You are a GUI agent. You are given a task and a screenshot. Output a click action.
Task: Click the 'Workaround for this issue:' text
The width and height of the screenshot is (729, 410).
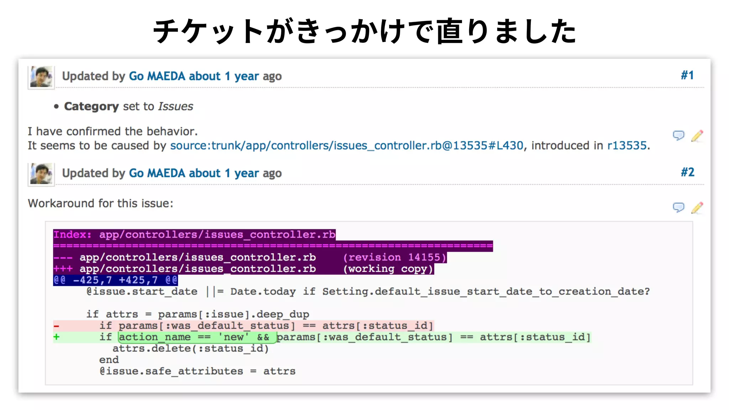100,203
